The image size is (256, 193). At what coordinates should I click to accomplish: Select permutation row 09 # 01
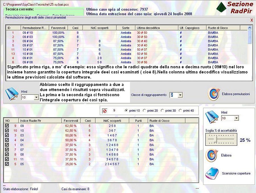point(127,58)
